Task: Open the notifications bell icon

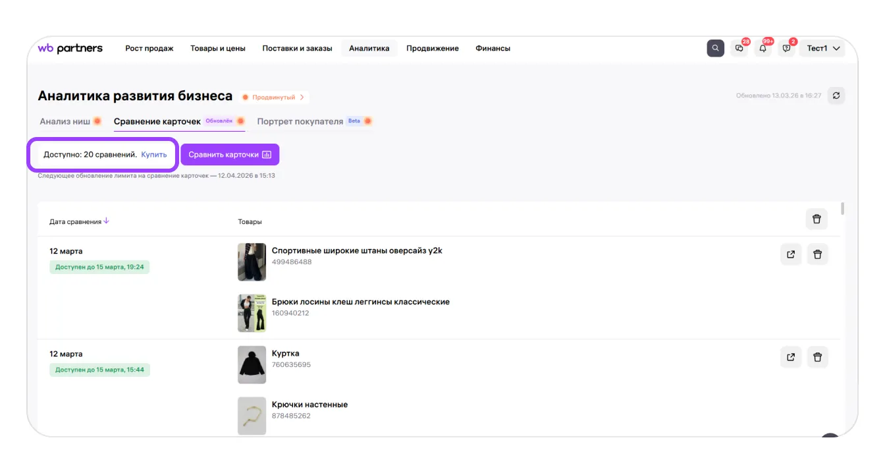Action: [763, 48]
